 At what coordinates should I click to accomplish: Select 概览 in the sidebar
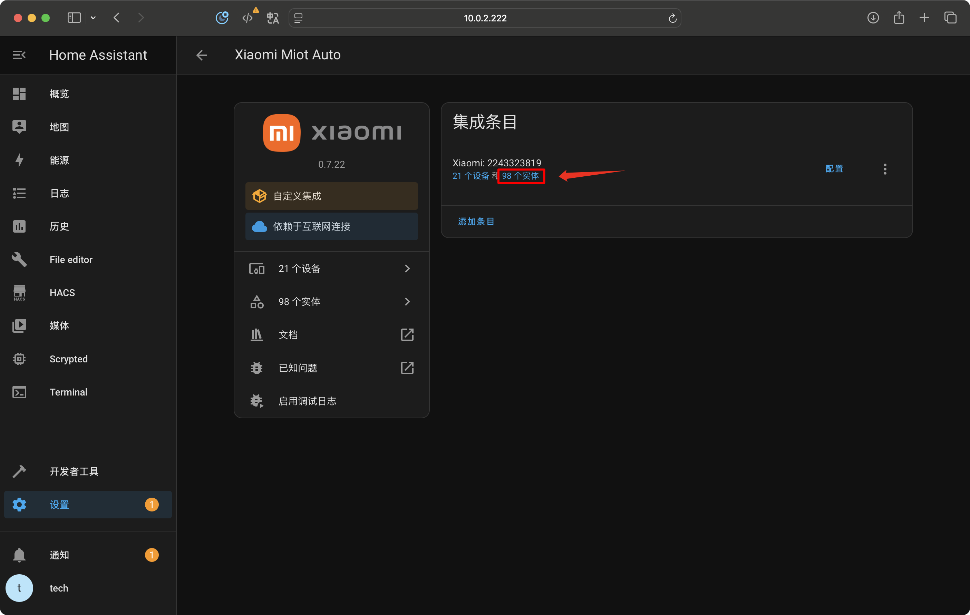(x=88, y=94)
